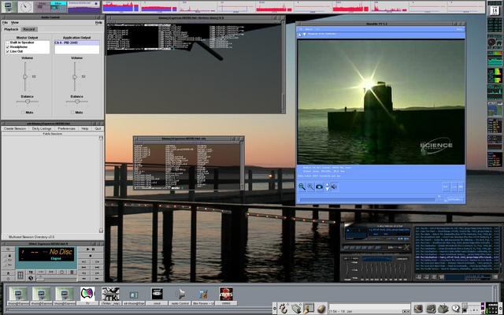Click the Application Output balance slider

77,102
